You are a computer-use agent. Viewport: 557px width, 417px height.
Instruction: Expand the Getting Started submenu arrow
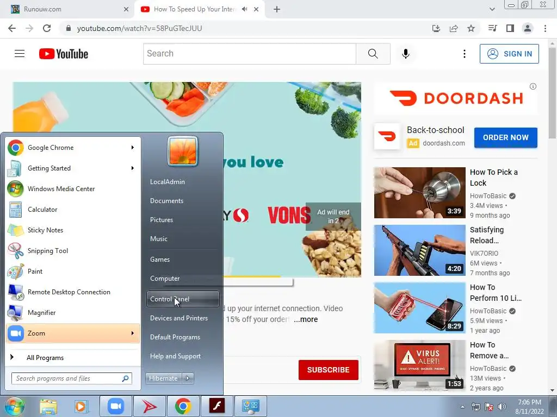pyautogui.click(x=133, y=168)
